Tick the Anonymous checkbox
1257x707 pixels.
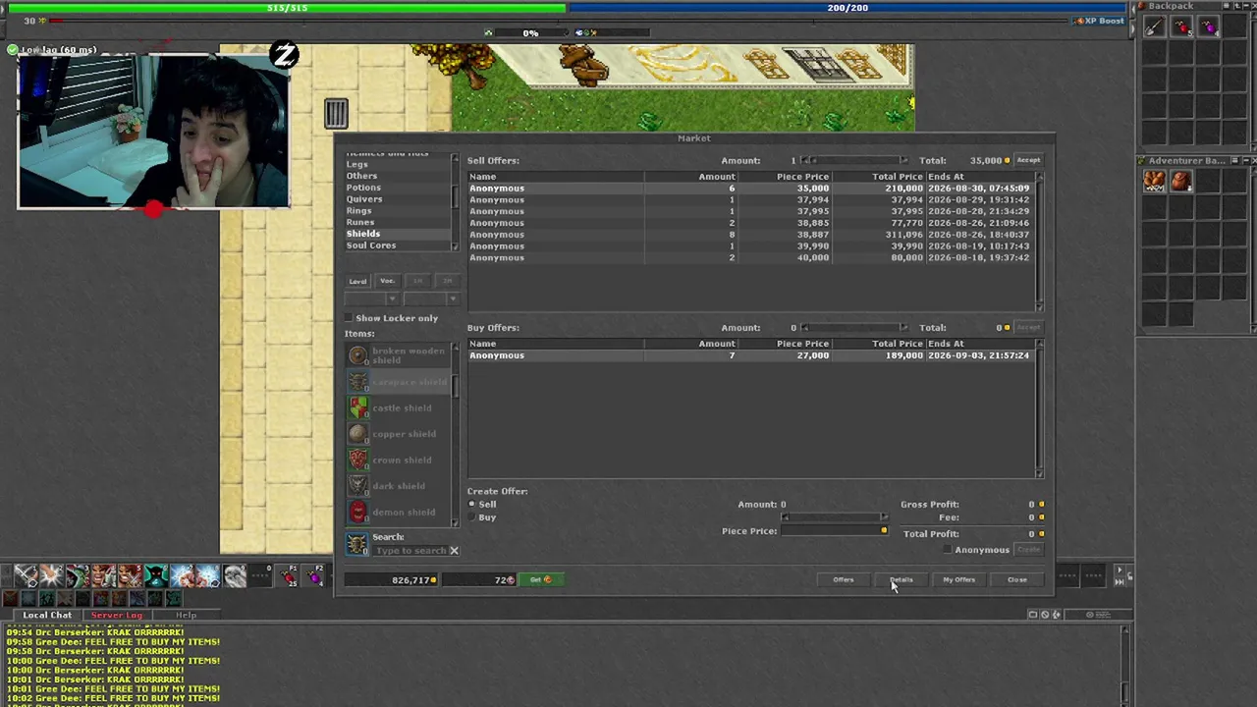(x=947, y=550)
